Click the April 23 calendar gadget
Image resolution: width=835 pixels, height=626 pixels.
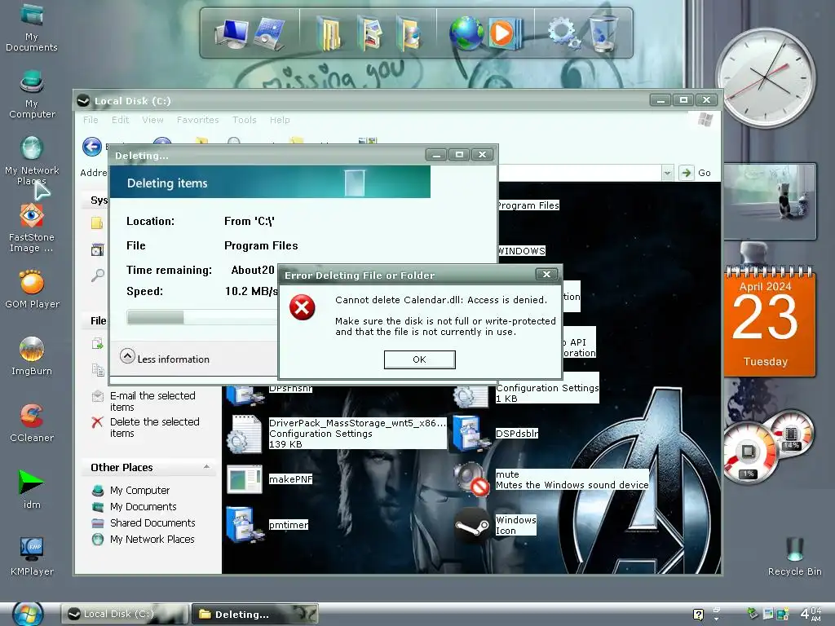769,322
